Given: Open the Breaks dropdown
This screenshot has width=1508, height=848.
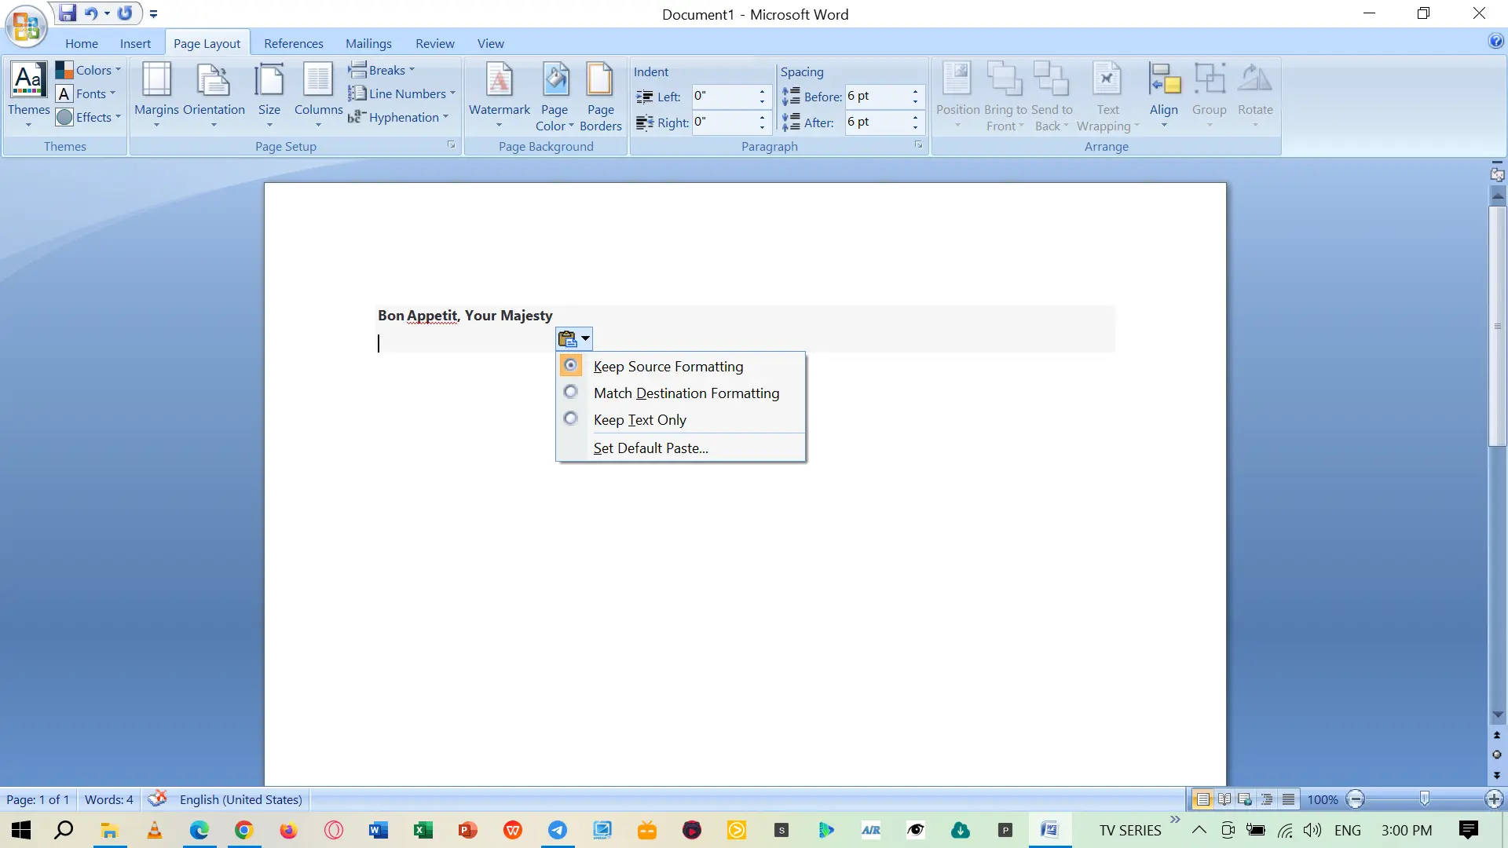Looking at the screenshot, I should pyautogui.click(x=382, y=70).
